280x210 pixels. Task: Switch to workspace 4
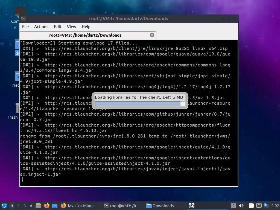tap(31, 206)
